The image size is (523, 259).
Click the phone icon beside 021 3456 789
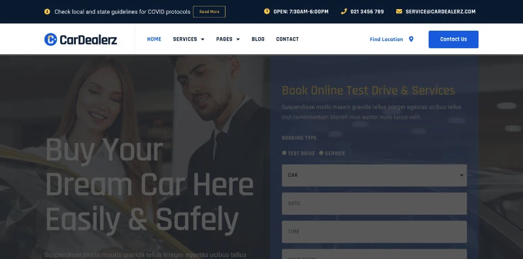[344, 12]
